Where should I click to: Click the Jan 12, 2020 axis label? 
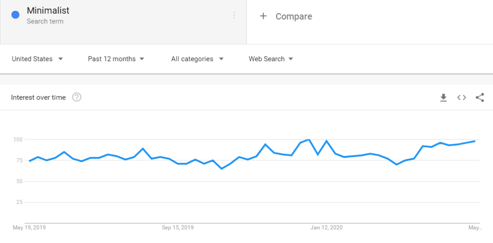pyautogui.click(x=326, y=227)
